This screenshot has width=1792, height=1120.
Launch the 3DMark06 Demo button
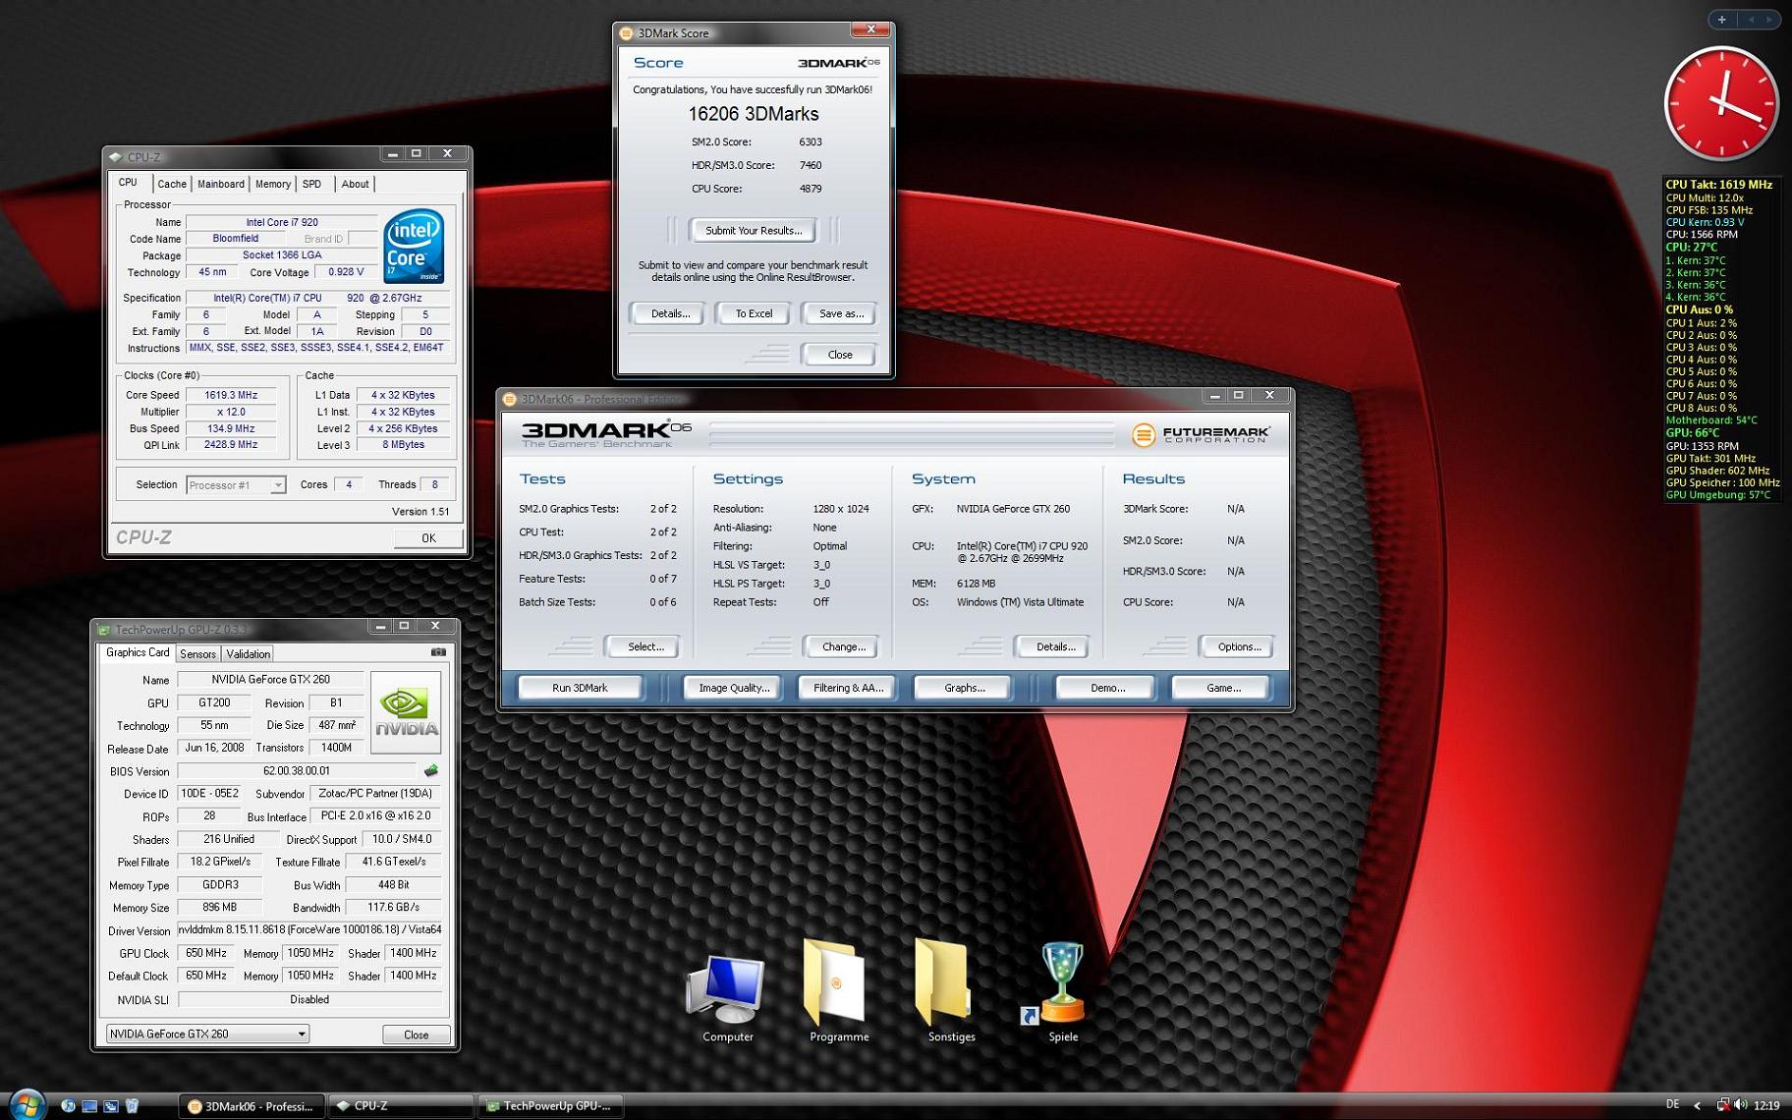(x=1107, y=688)
